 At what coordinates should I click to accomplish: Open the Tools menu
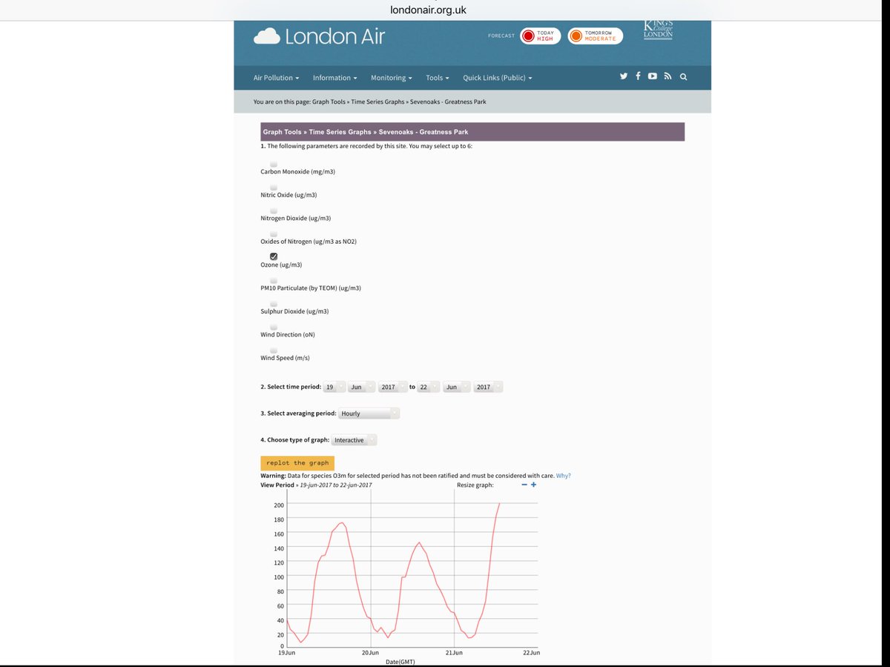tap(438, 78)
